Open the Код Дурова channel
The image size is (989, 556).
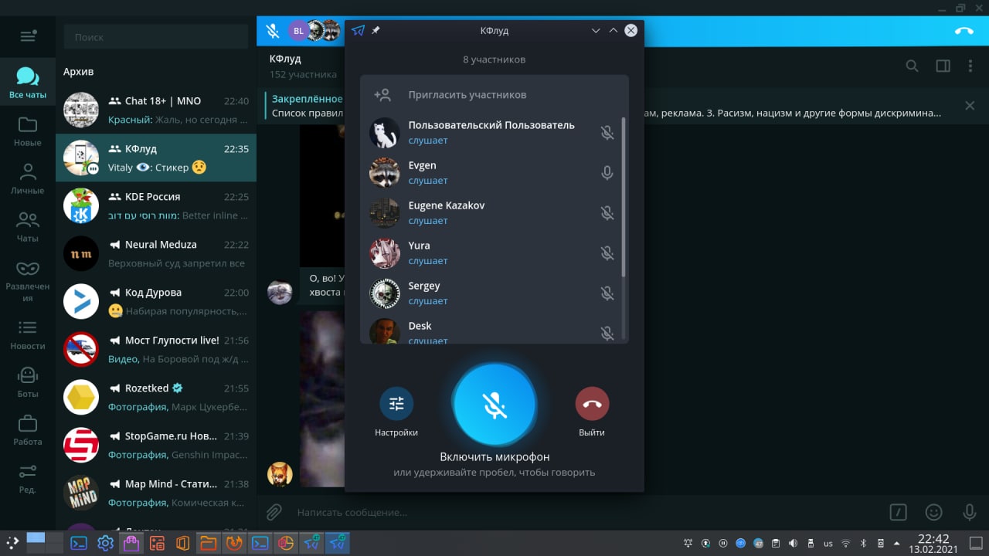point(156,301)
